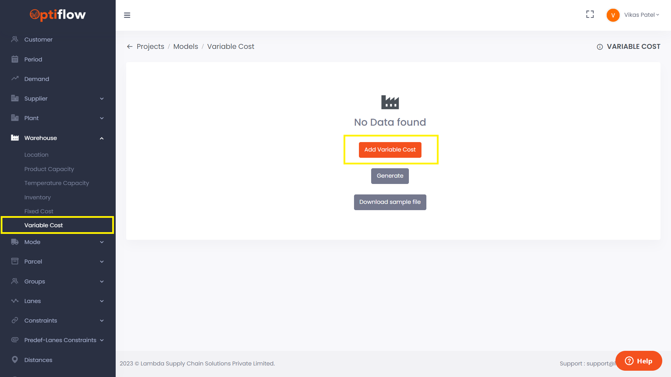Image resolution: width=671 pixels, height=377 pixels.
Task: Select Product Capacity submenu item
Action: (x=49, y=169)
